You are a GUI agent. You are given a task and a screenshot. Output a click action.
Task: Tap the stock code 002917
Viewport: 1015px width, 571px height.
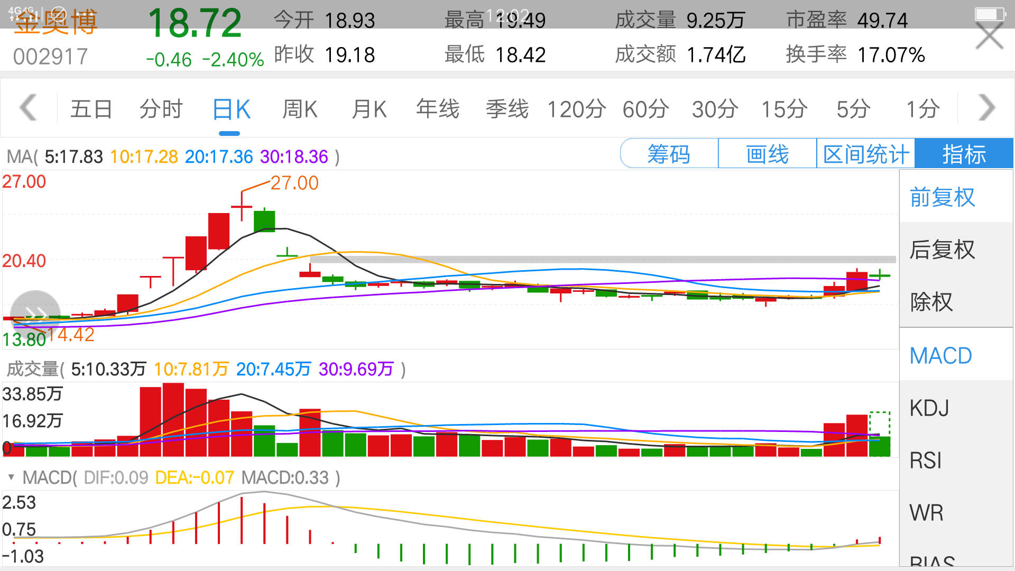51,57
